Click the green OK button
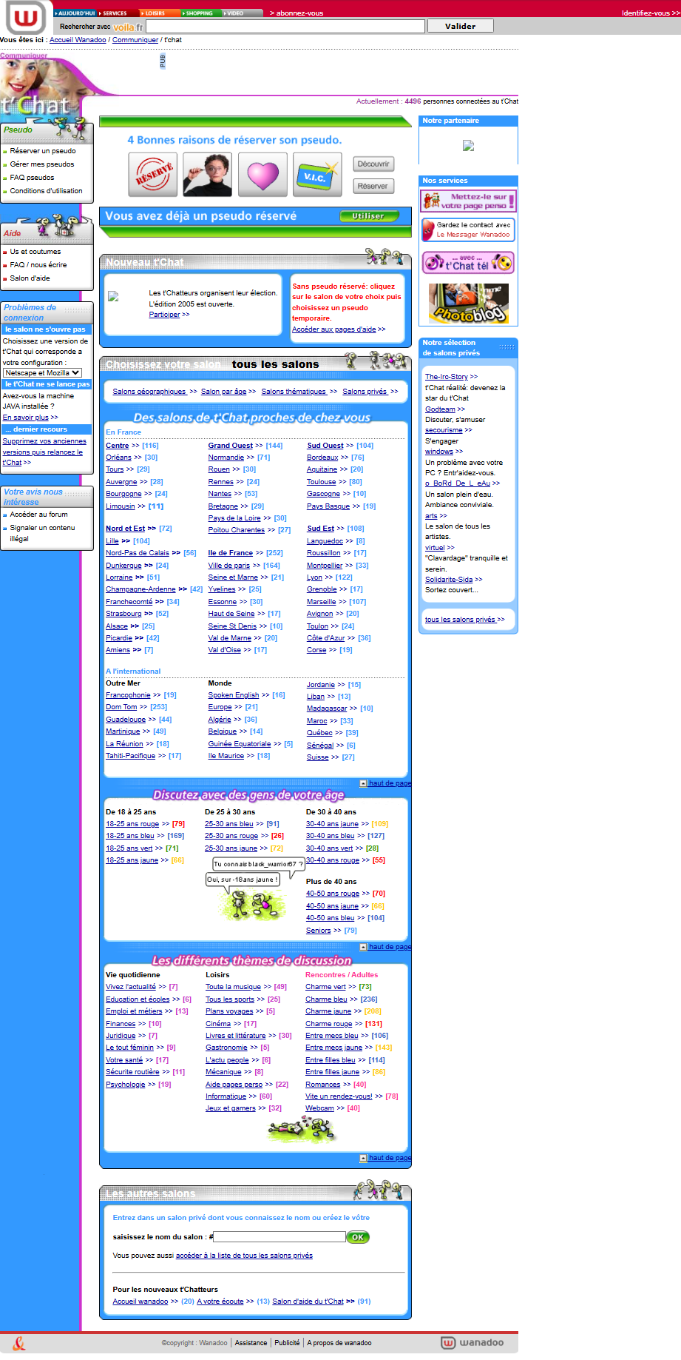The height and width of the screenshot is (1360, 681). (358, 1237)
